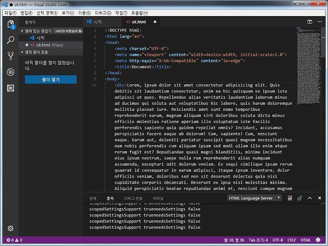Clear the output panel
Image resolution: width=328 pixels, height=246 pixels.
point(290,198)
